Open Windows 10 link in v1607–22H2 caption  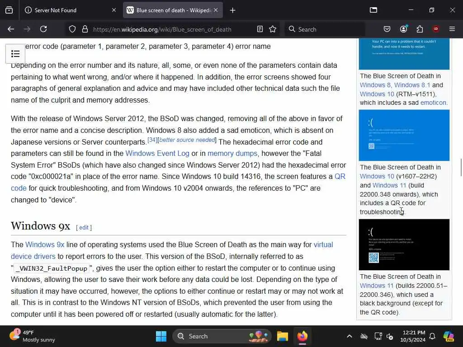click(x=377, y=176)
